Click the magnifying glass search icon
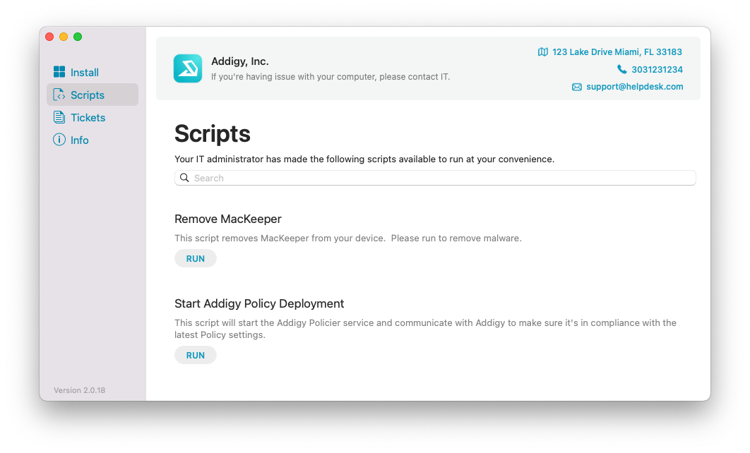Viewport: 750px width, 453px height. tap(184, 178)
